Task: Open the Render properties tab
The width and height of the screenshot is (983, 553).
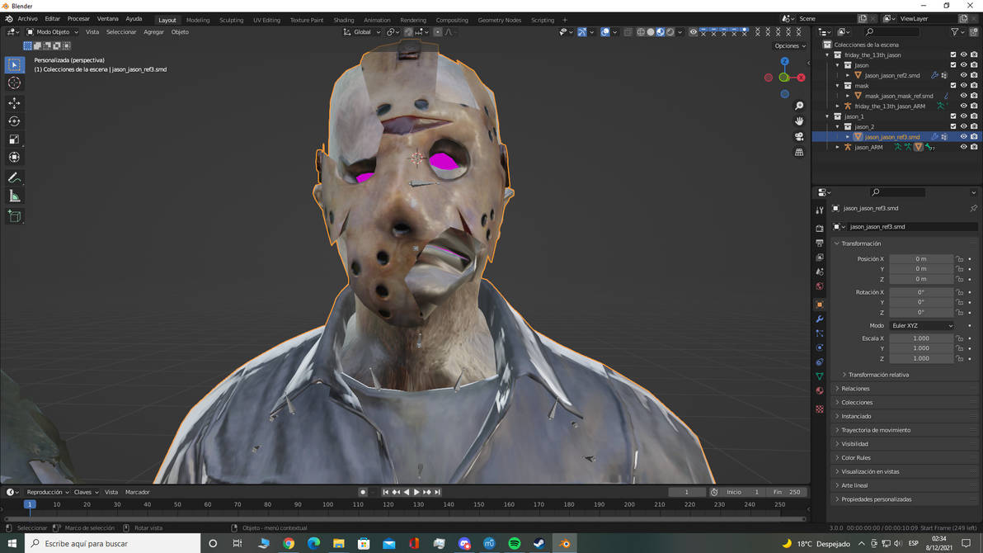Action: point(820,229)
